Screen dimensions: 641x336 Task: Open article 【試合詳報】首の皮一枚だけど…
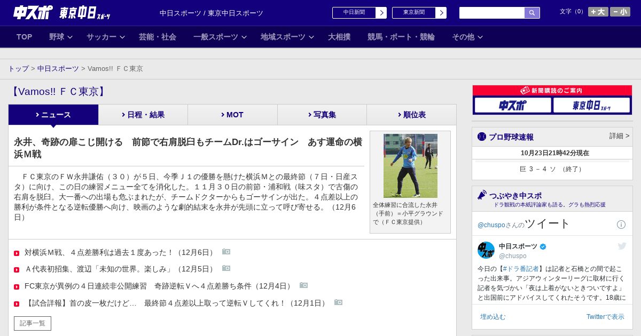click(176, 303)
